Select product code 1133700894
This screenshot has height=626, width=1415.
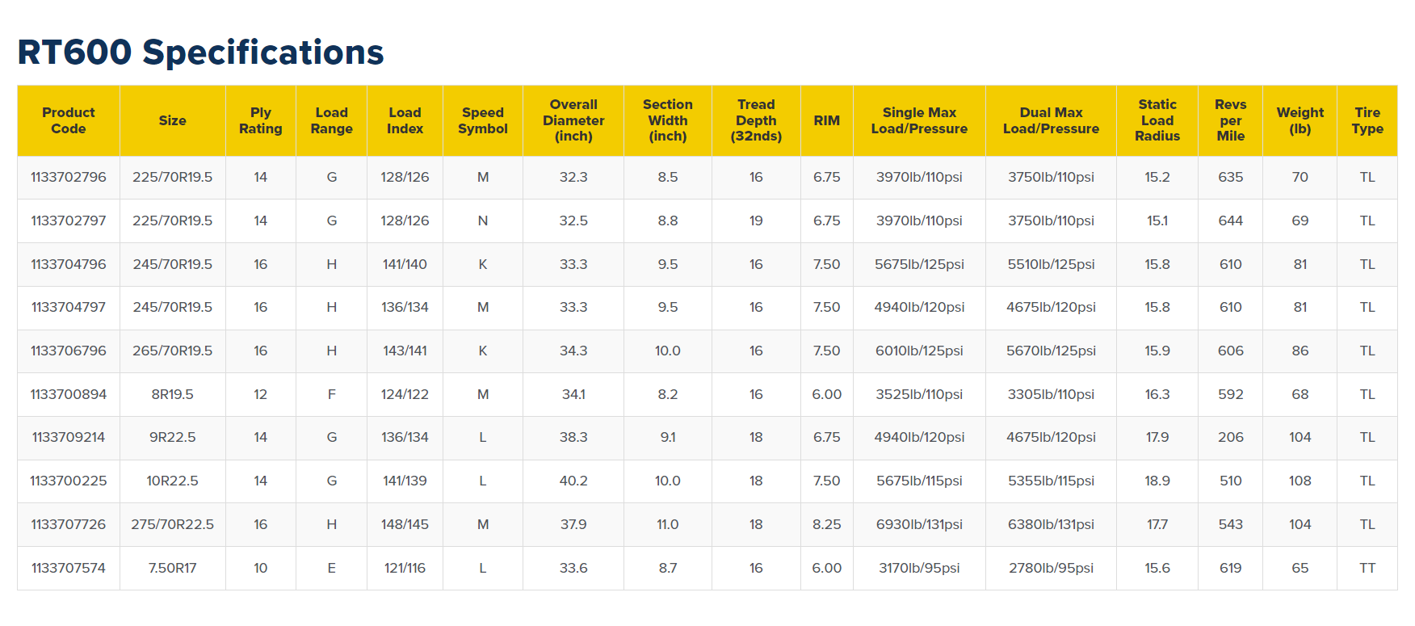(69, 394)
